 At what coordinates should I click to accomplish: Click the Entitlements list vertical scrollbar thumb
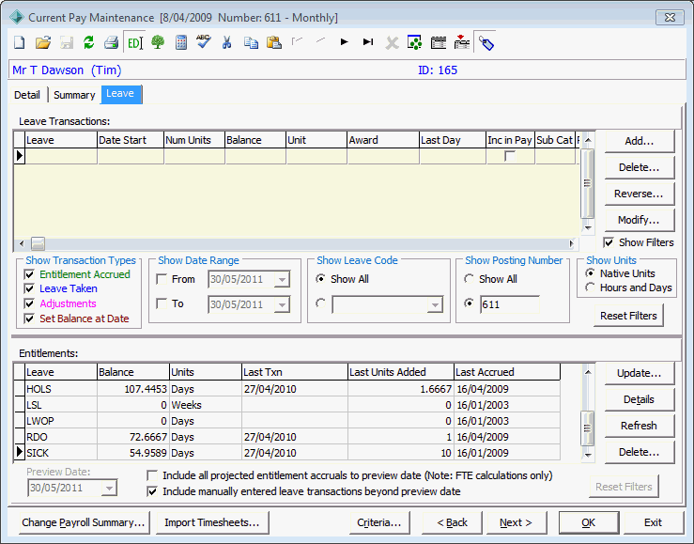[587, 428]
